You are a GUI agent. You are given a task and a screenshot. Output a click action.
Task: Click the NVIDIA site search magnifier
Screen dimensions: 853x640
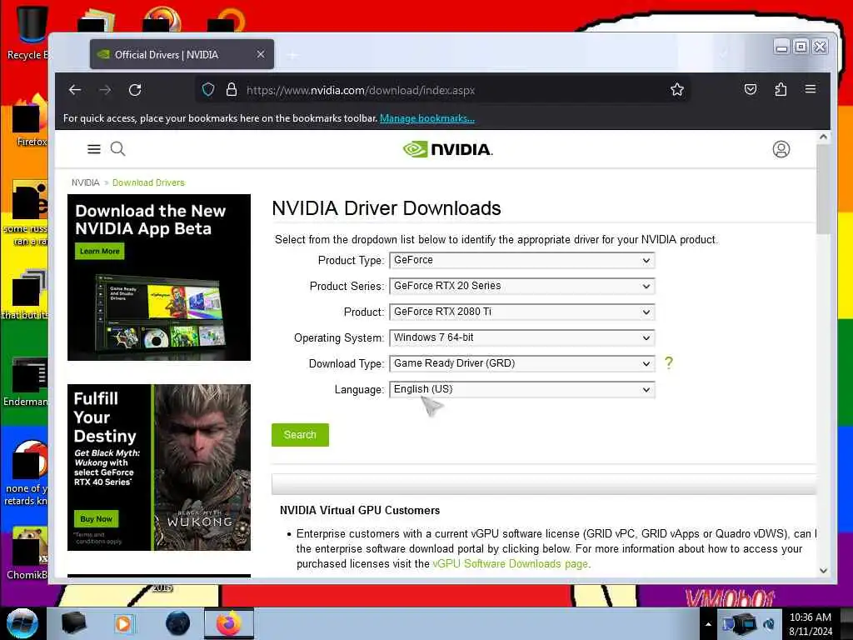pyautogui.click(x=118, y=148)
